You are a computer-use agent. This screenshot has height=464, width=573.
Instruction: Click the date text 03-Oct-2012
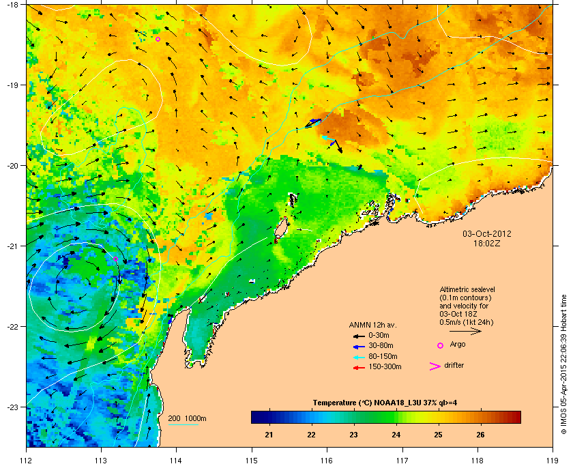pos(487,233)
